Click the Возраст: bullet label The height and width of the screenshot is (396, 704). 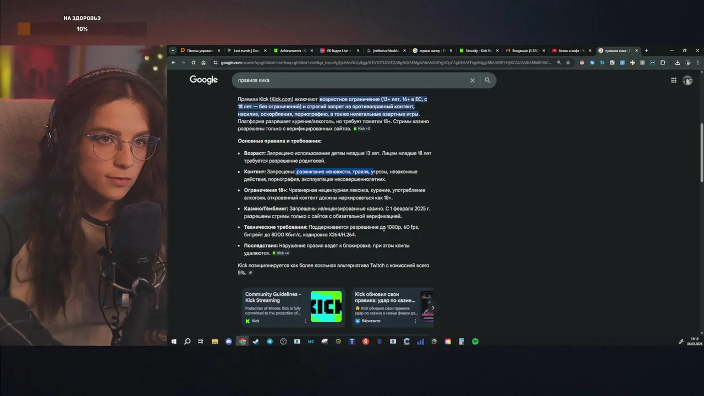(x=255, y=153)
